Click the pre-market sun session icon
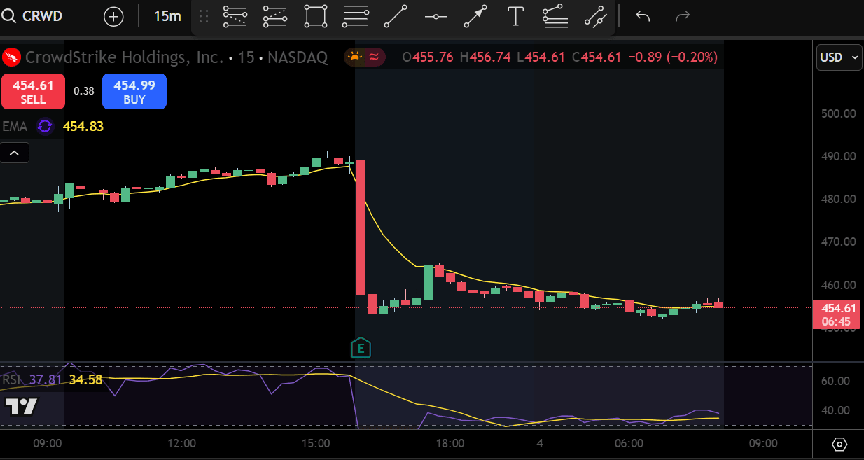 click(355, 57)
